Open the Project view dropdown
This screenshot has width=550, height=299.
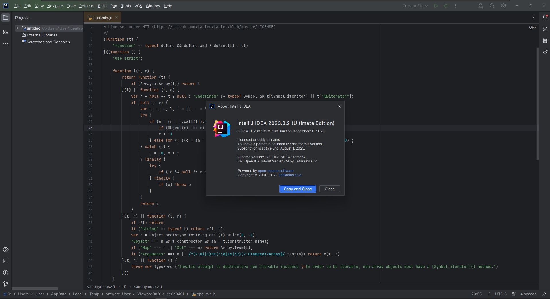click(x=24, y=18)
